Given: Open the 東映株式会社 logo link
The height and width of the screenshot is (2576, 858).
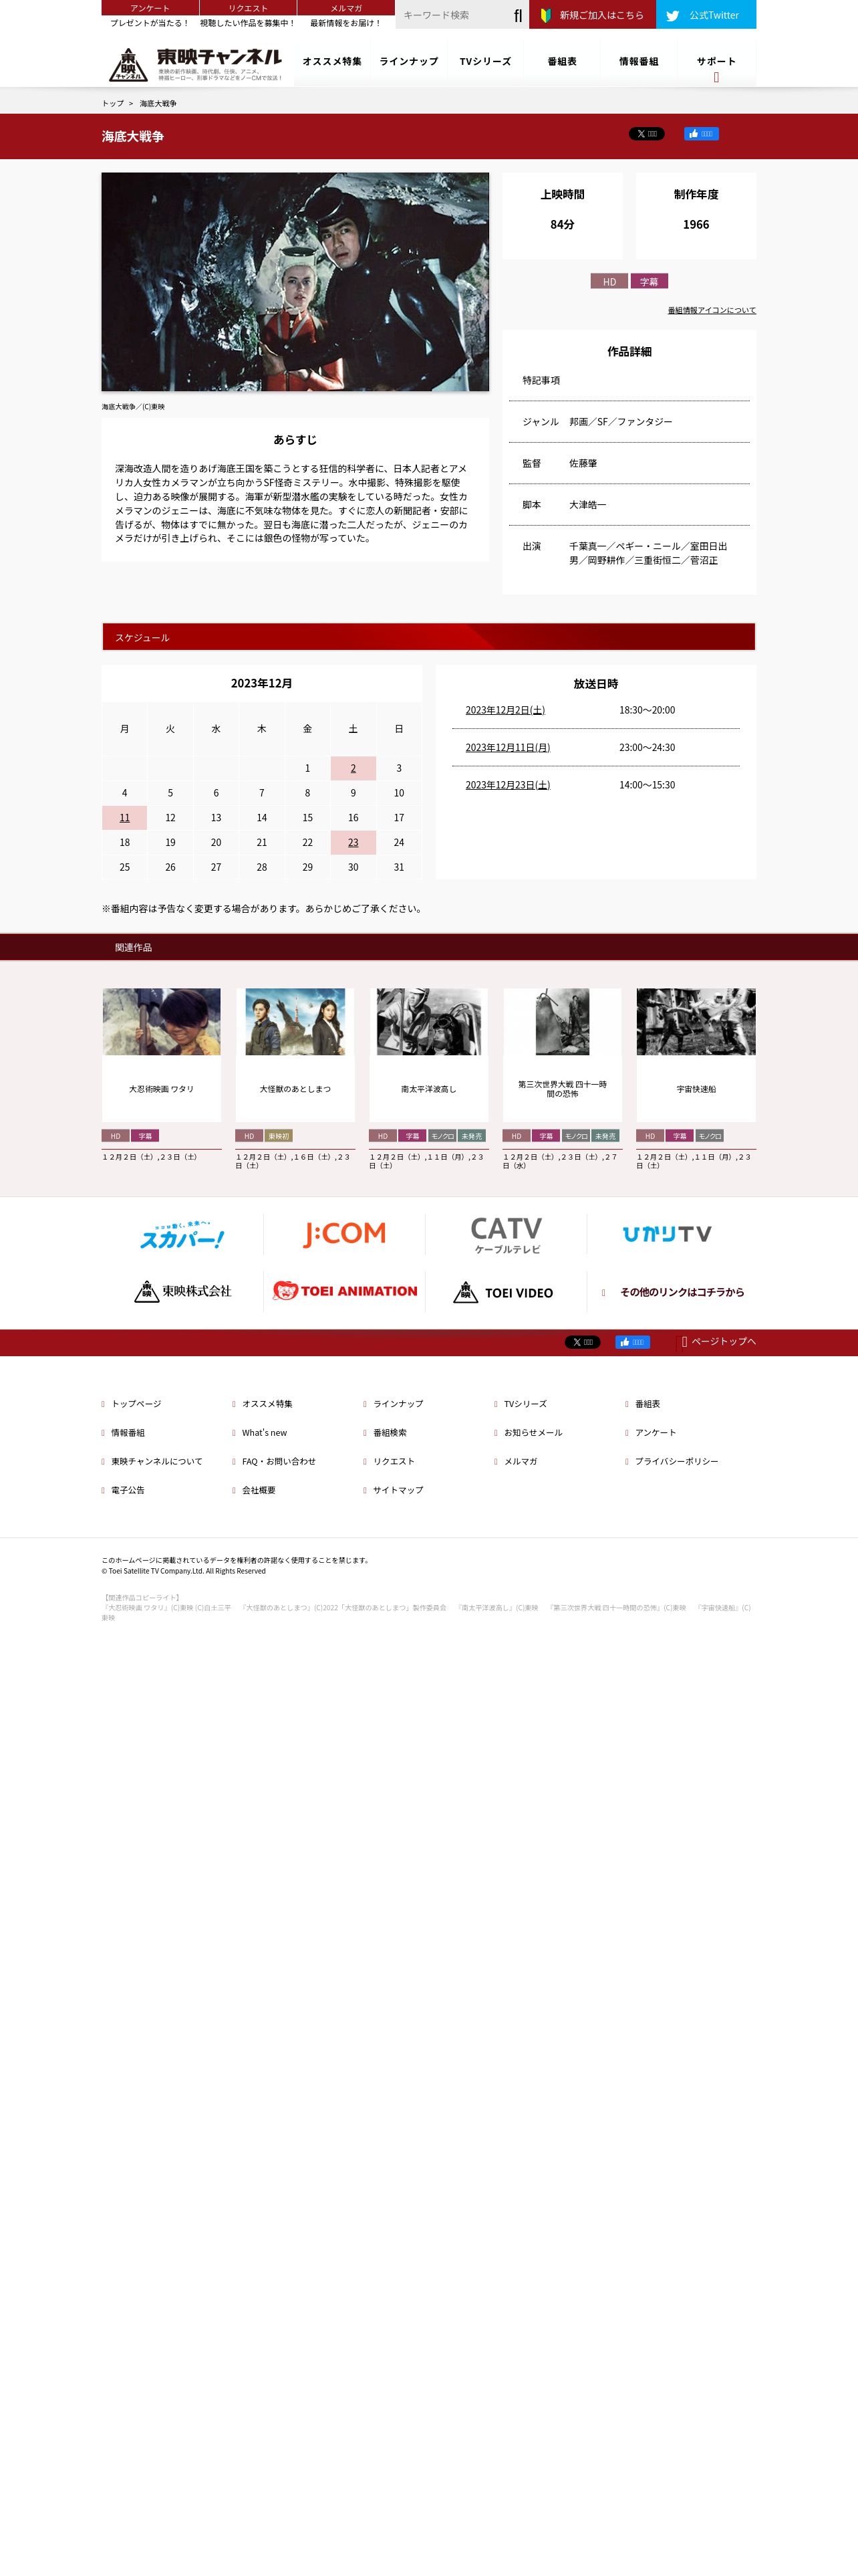Looking at the screenshot, I should point(183,1291).
